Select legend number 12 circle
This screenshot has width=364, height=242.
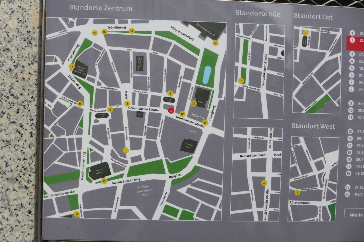coord(350,131)
